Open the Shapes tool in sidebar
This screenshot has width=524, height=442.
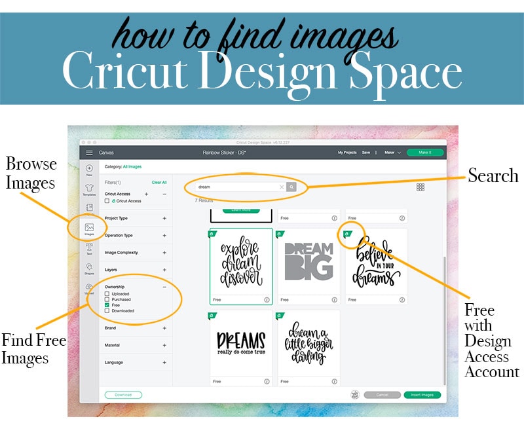(89, 267)
